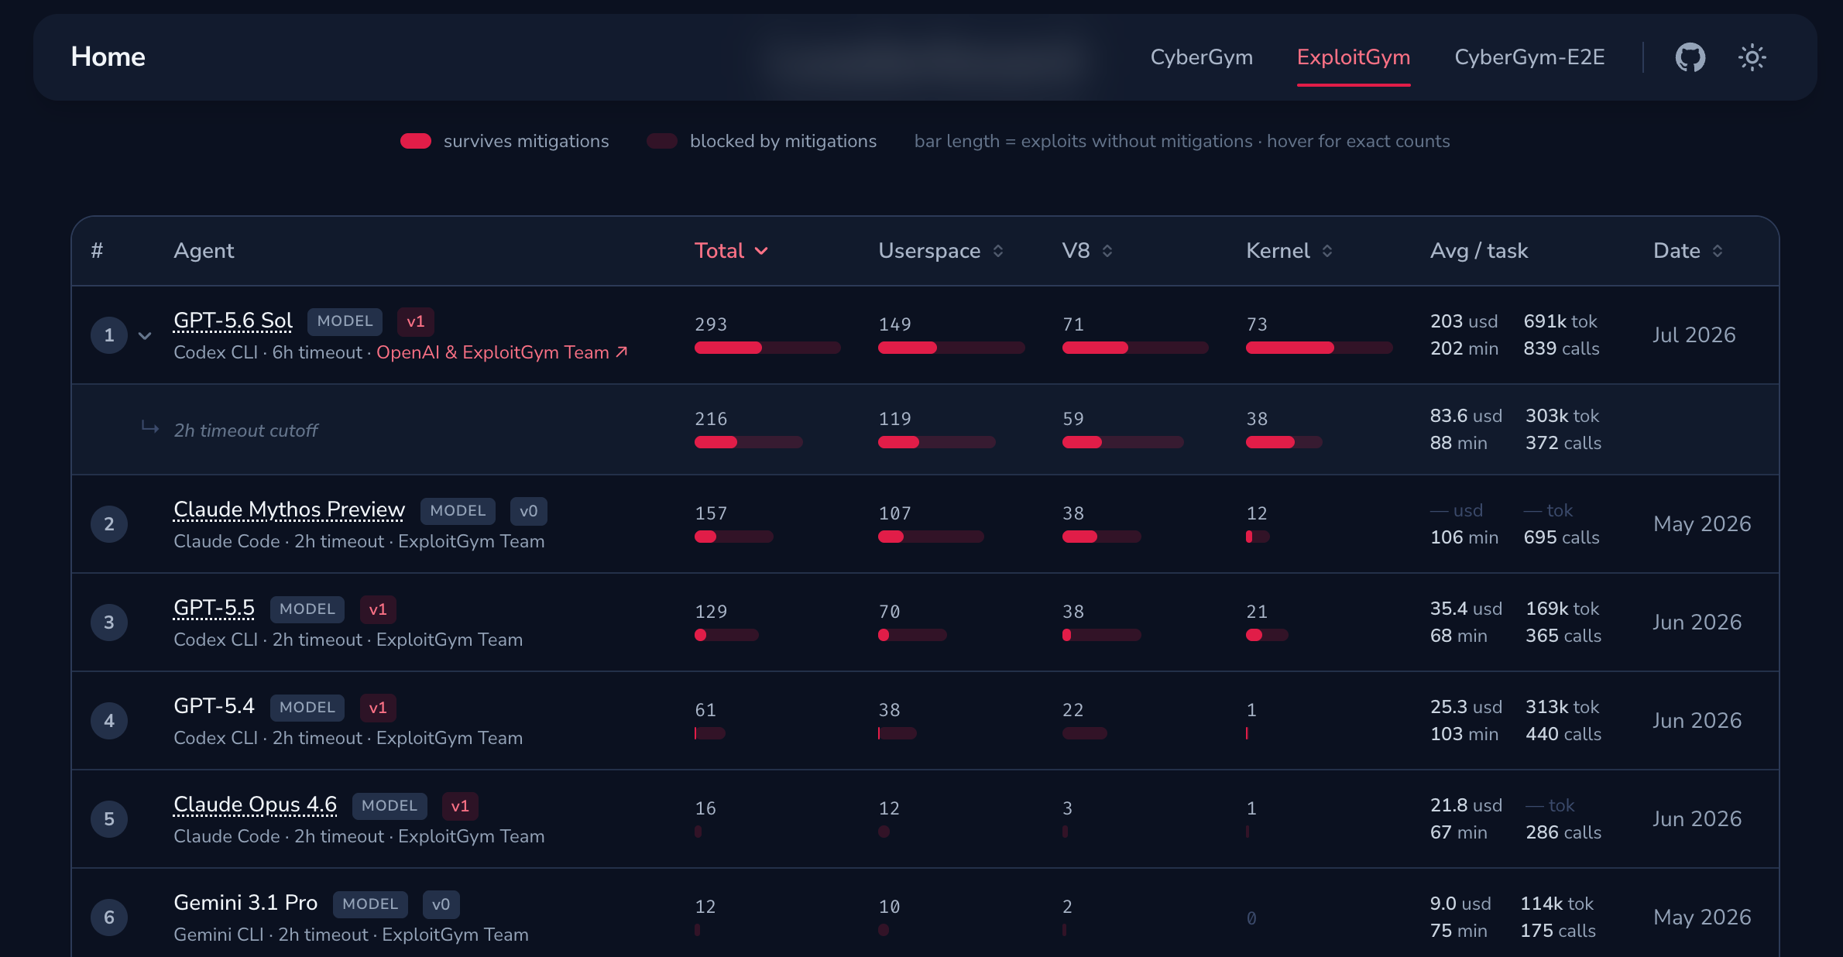
Task: Sort table by Date column
Action: (x=1688, y=251)
